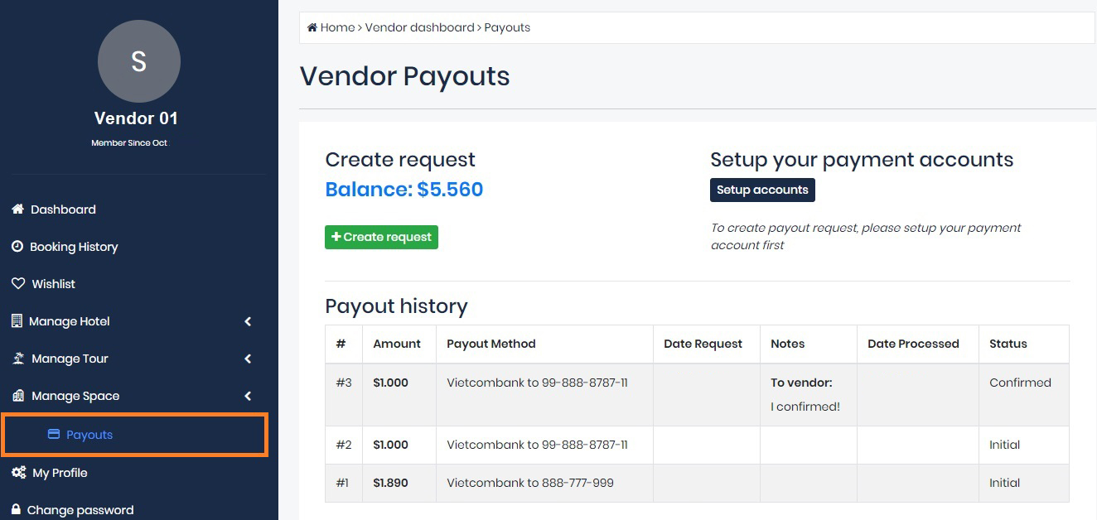The width and height of the screenshot is (1097, 520).
Task: Open the Wishlist menu item
Action: (x=53, y=284)
